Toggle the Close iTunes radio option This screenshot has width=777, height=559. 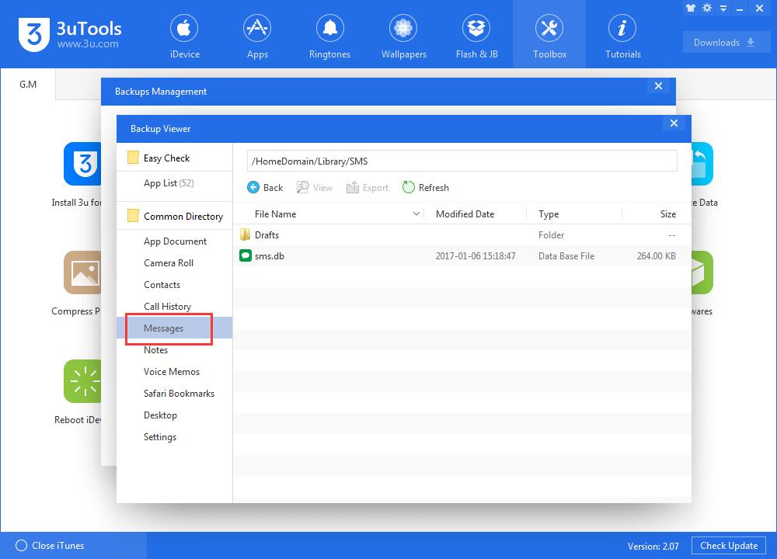click(x=21, y=545)
